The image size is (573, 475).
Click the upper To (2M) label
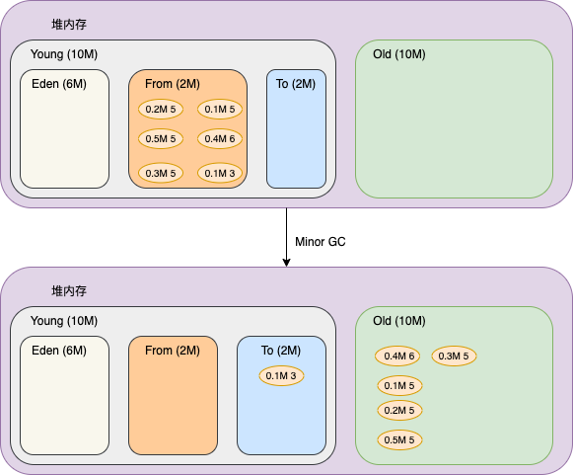296,84
